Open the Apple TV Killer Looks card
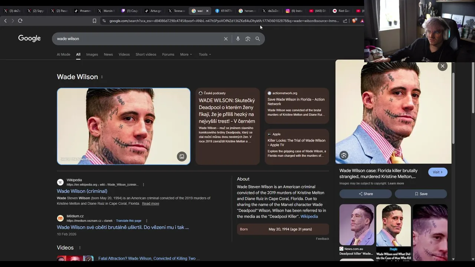 [297, 146]
